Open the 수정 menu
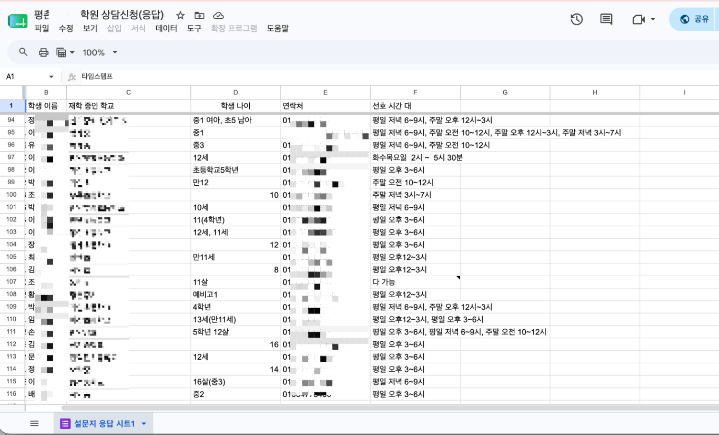Viewport: 719px width, 435px height. pos(66,28)
